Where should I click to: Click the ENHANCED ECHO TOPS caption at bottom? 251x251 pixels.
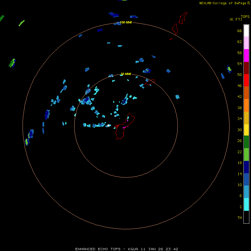pos(127,249)
